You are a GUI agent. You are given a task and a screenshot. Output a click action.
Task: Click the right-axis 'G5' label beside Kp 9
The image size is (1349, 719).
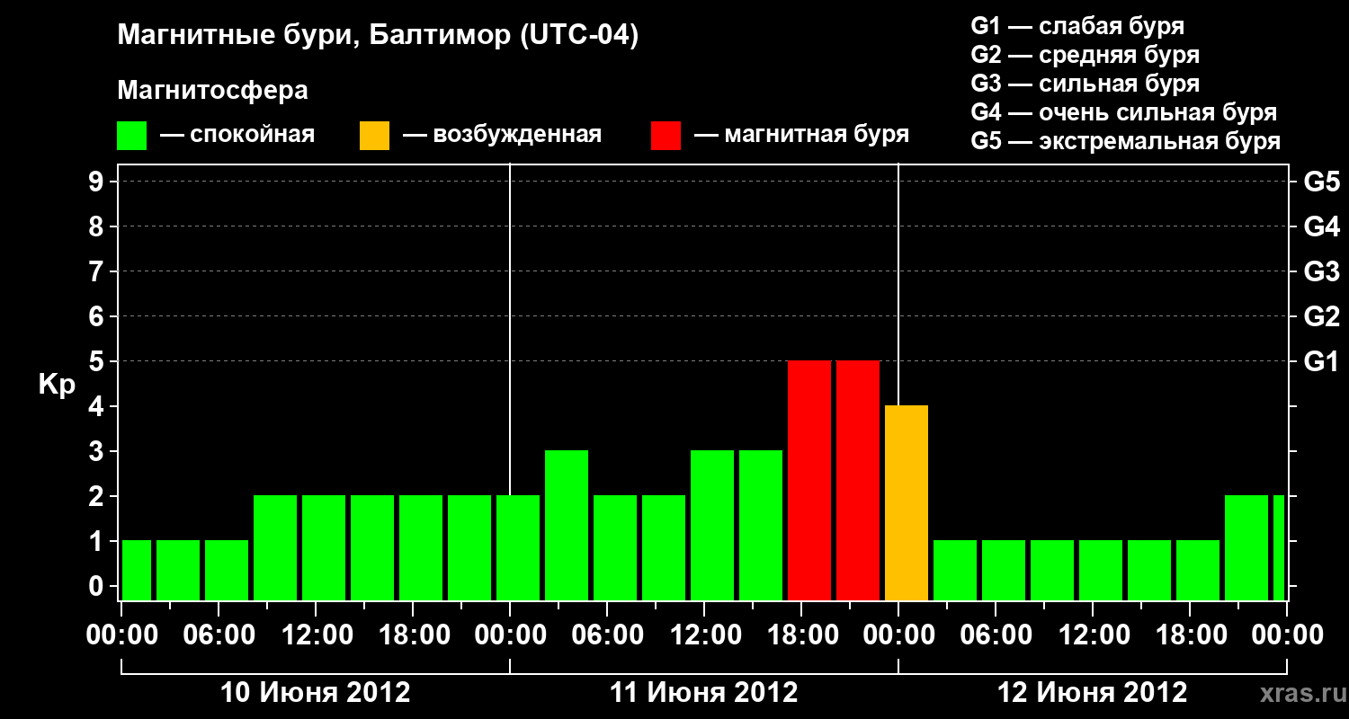(x=1321, y=182)
